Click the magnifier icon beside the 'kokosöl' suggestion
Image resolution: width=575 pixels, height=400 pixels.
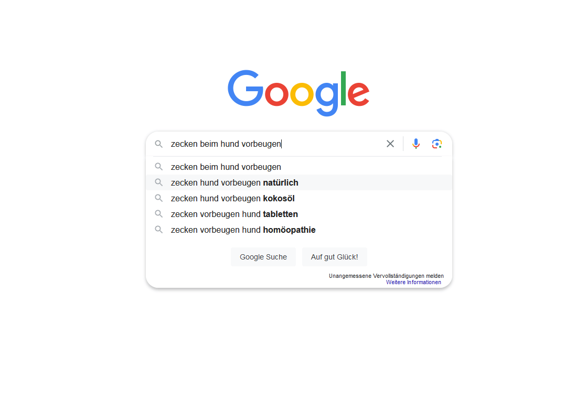159,198
